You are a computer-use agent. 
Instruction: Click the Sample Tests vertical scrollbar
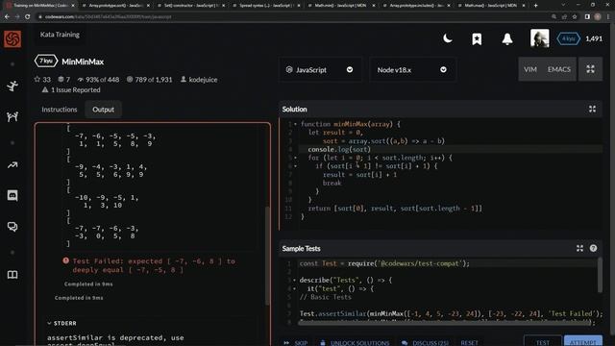point(600,275)
